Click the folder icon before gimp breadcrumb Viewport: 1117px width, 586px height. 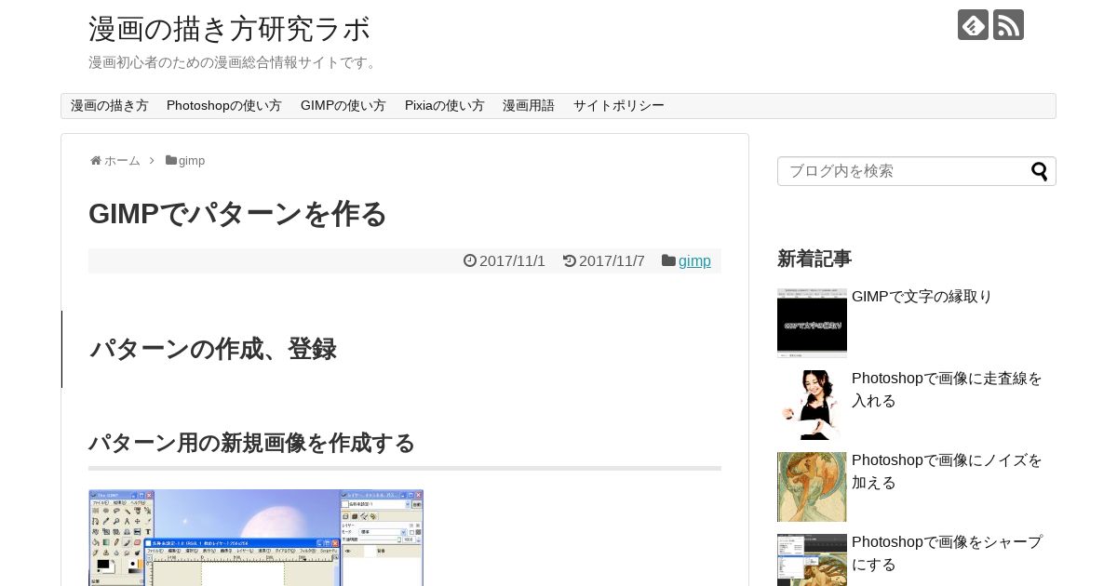click(x=171, y=161)
